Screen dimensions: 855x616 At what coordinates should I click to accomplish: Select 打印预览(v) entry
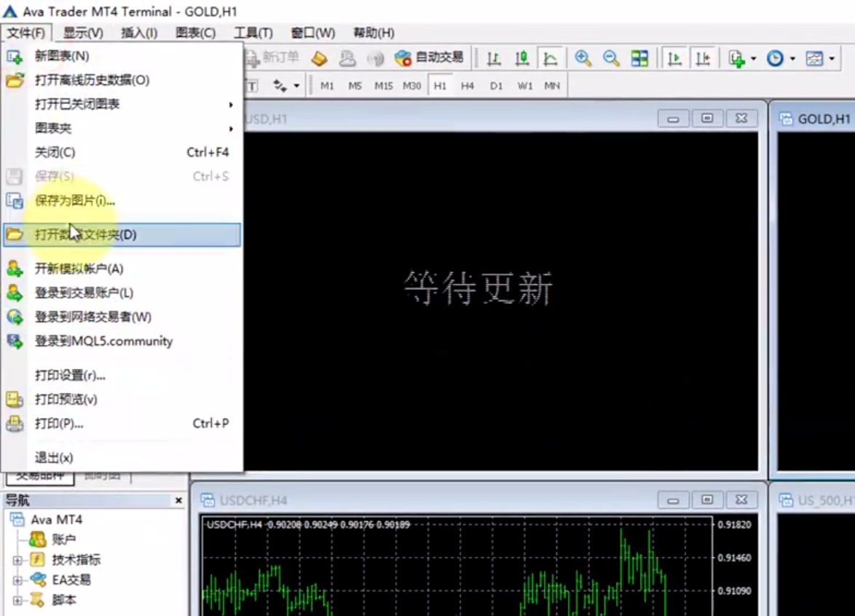point(122,399)
